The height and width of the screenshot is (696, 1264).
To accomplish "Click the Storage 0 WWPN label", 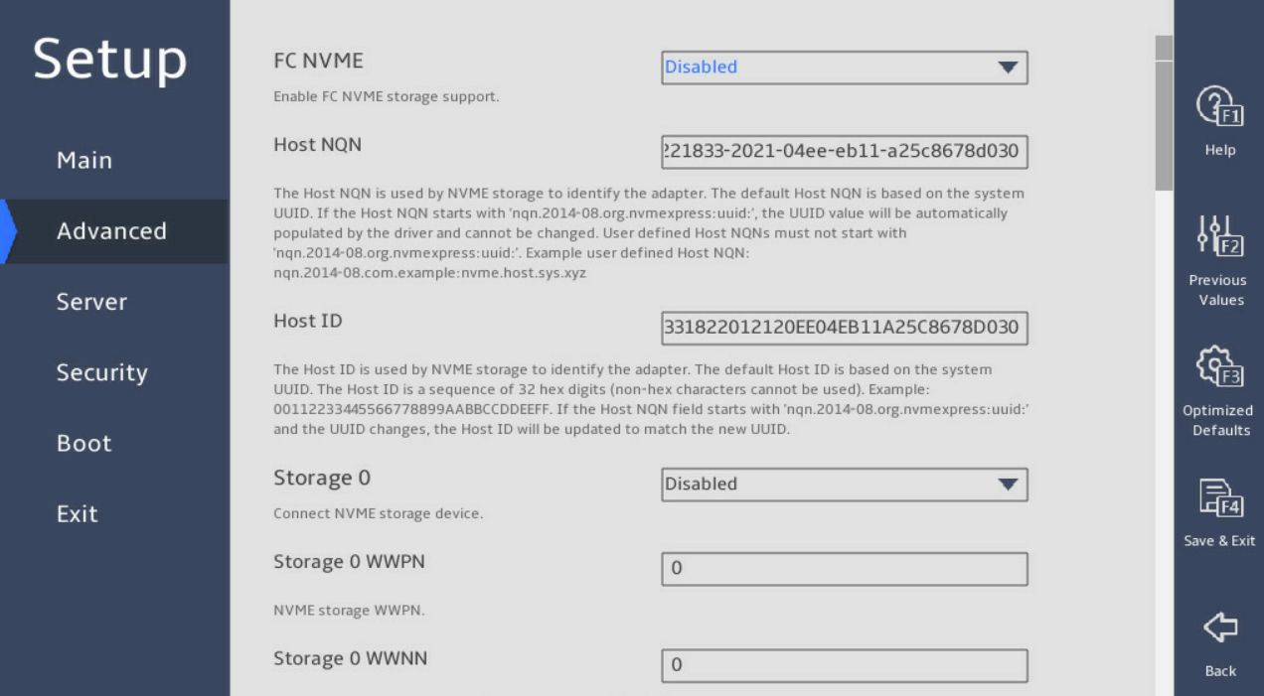I will tap(349, 562).
